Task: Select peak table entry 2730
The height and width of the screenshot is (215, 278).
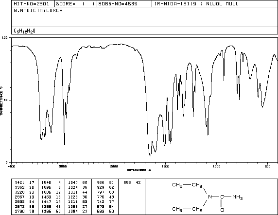Action: click(x=19, y=211)
